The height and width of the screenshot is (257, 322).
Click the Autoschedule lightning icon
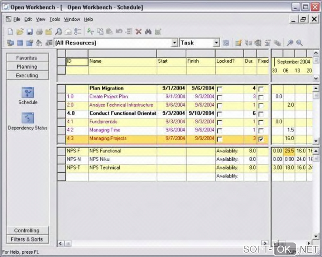238,43
